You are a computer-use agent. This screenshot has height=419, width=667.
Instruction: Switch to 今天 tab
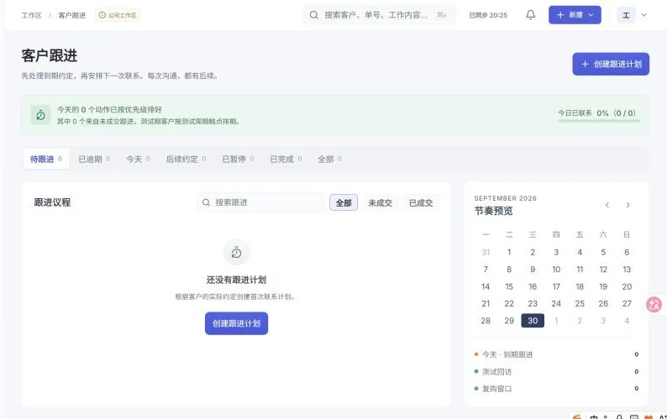[x=138, y=159]
